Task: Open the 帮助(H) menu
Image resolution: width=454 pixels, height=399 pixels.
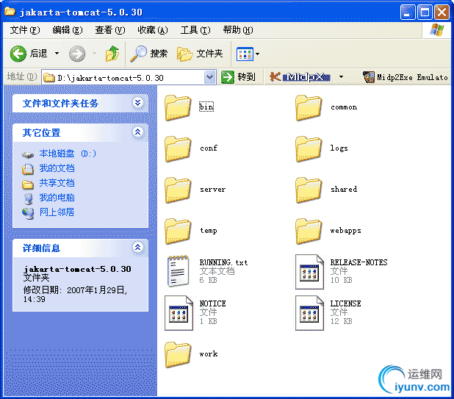Action: (x=238, y=30)
